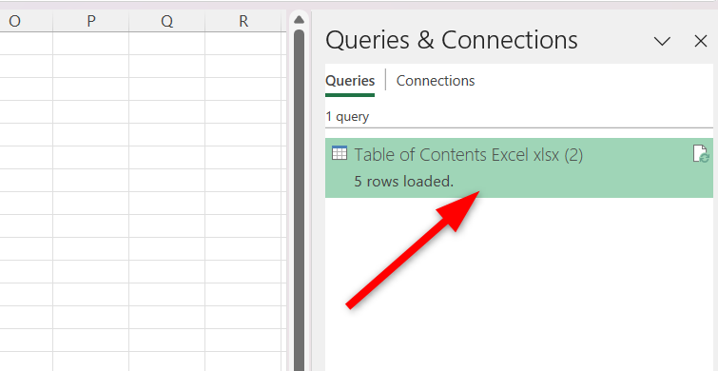718x371 pixels.
Task: Select the topmost visible cell in column O
Action: coord(26,44)
